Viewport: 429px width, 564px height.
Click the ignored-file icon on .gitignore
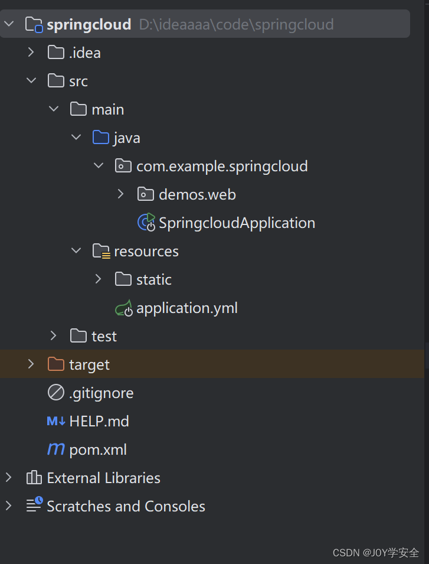pyautogui.click(x=55, y=393)
